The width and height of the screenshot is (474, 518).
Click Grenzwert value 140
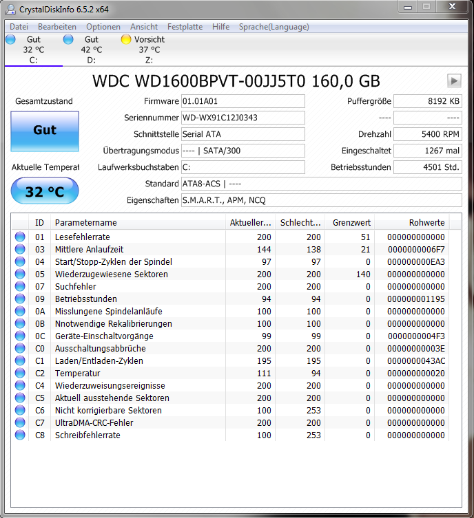click(x=363, y=274)
